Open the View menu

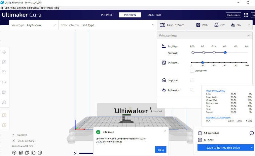(13, 8)
